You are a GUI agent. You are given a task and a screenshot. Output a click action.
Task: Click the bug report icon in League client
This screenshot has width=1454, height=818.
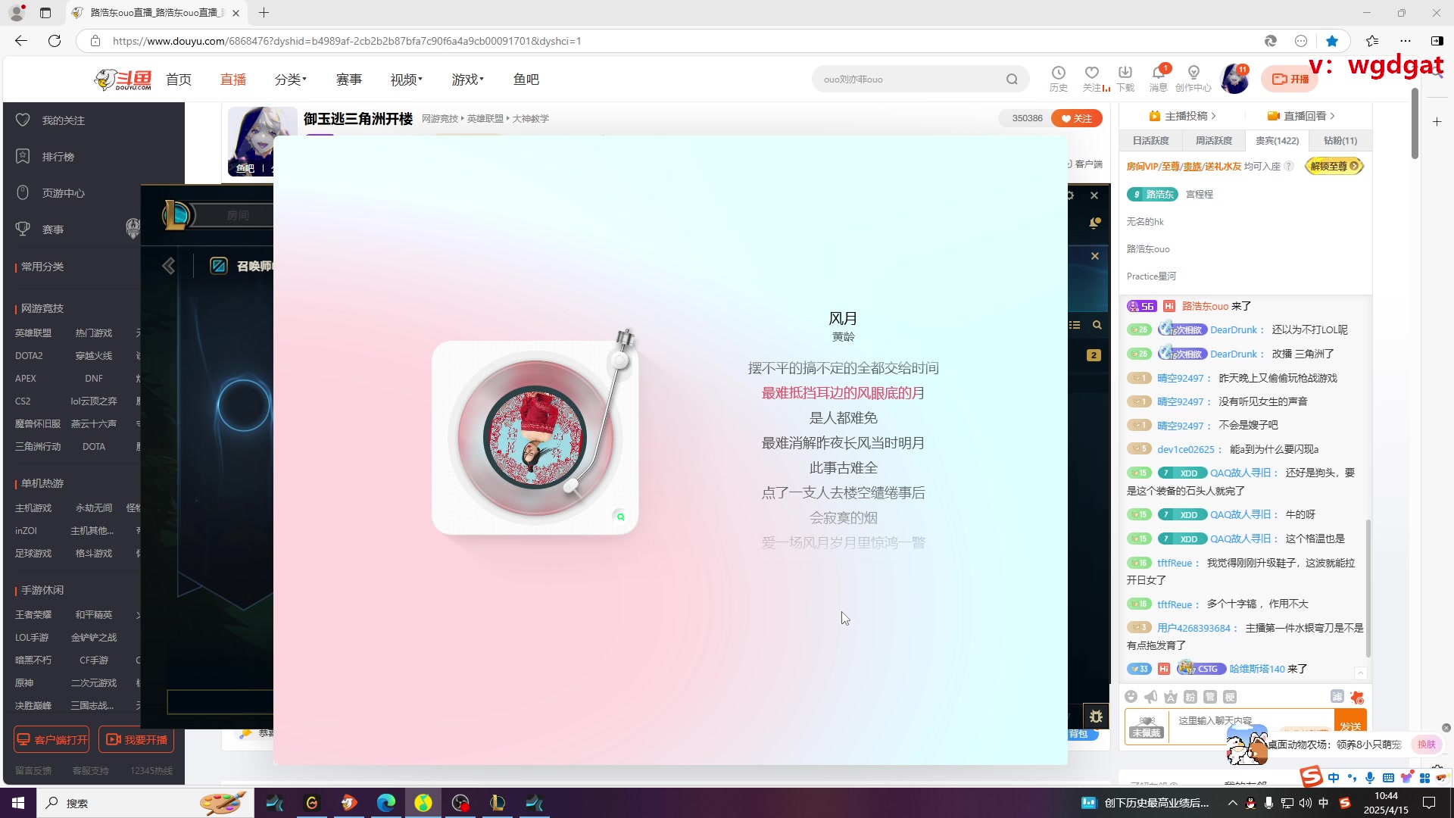(1096, 717)
